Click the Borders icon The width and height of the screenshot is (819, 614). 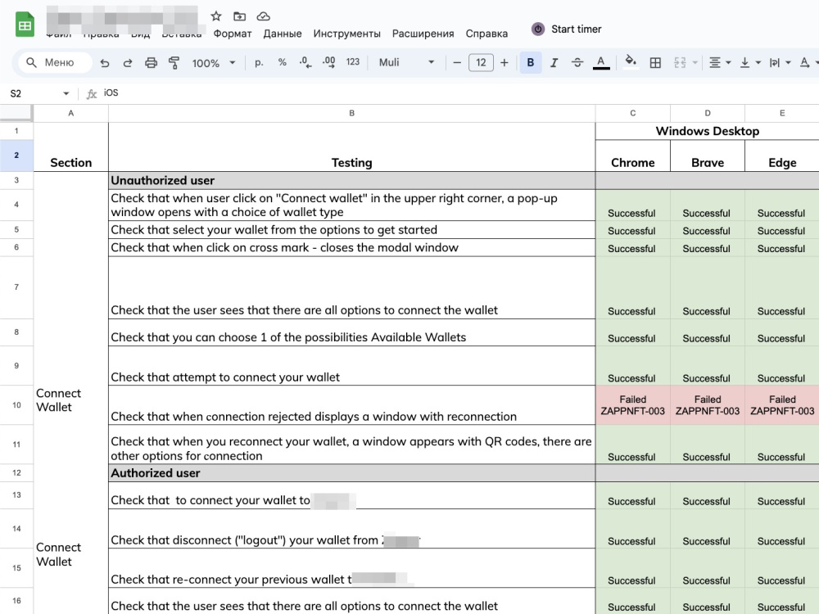(x=654, y=61)
